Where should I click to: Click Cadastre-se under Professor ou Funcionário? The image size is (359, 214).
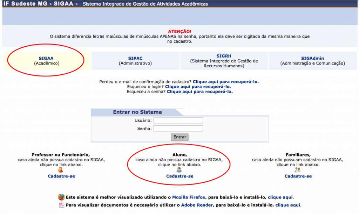[x=61, y=176]
